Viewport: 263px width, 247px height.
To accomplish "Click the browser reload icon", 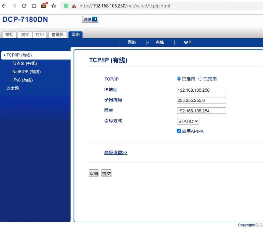I will point(25,6).
